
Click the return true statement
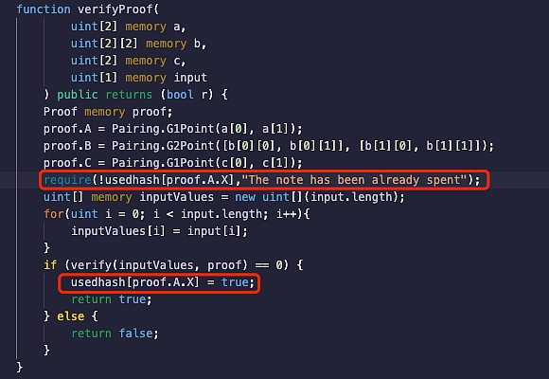pyautogui.click(x=112, y=299)
